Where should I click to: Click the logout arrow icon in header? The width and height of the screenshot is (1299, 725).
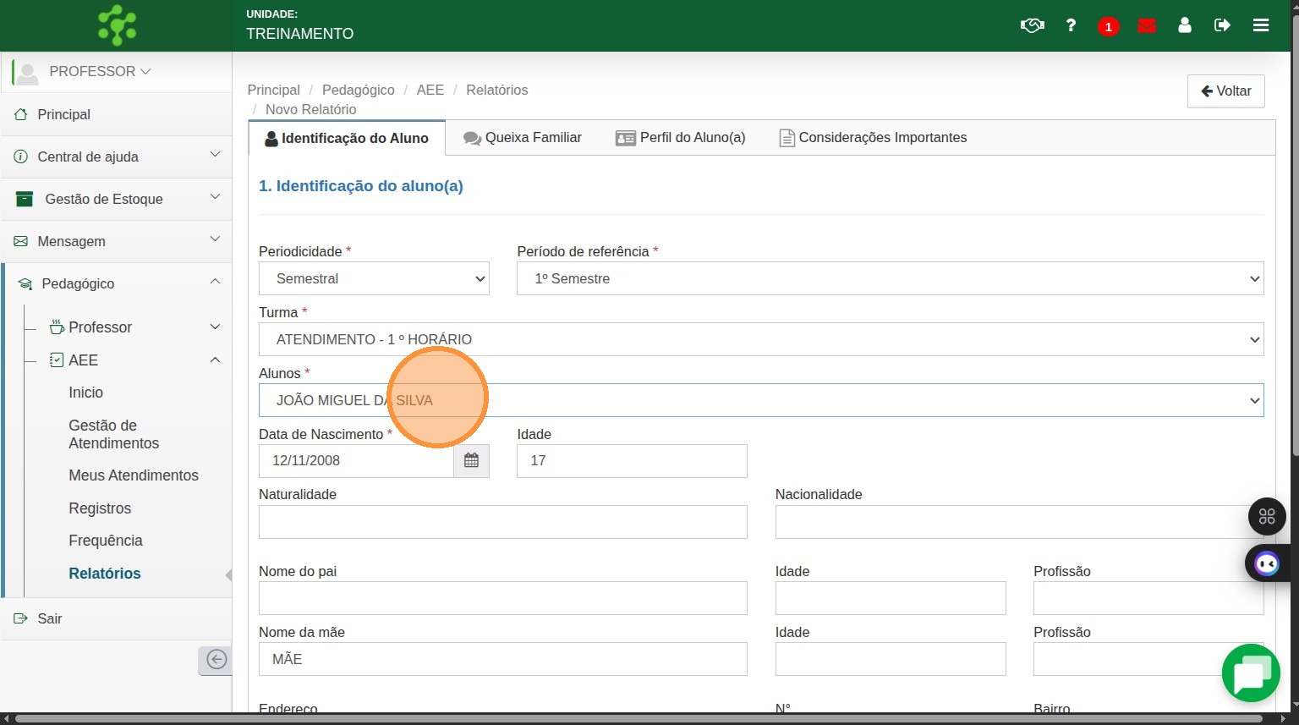pyautogui.click(x=1222, y=25)
